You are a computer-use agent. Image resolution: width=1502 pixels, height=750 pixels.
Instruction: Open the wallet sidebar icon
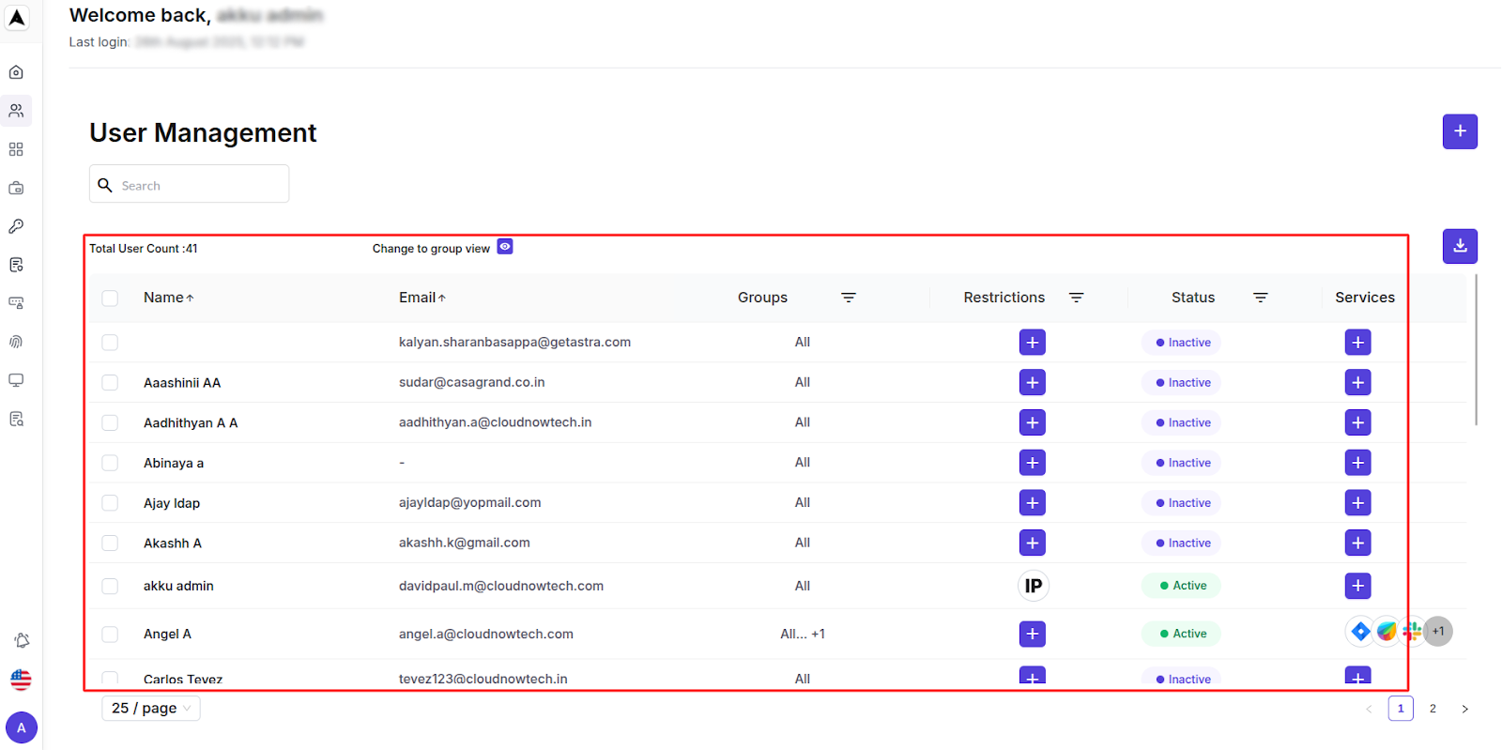pos(16,188)
